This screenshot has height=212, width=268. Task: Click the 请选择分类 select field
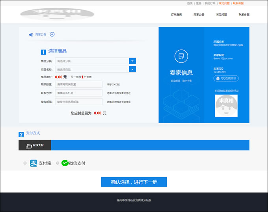click(95, 61)
